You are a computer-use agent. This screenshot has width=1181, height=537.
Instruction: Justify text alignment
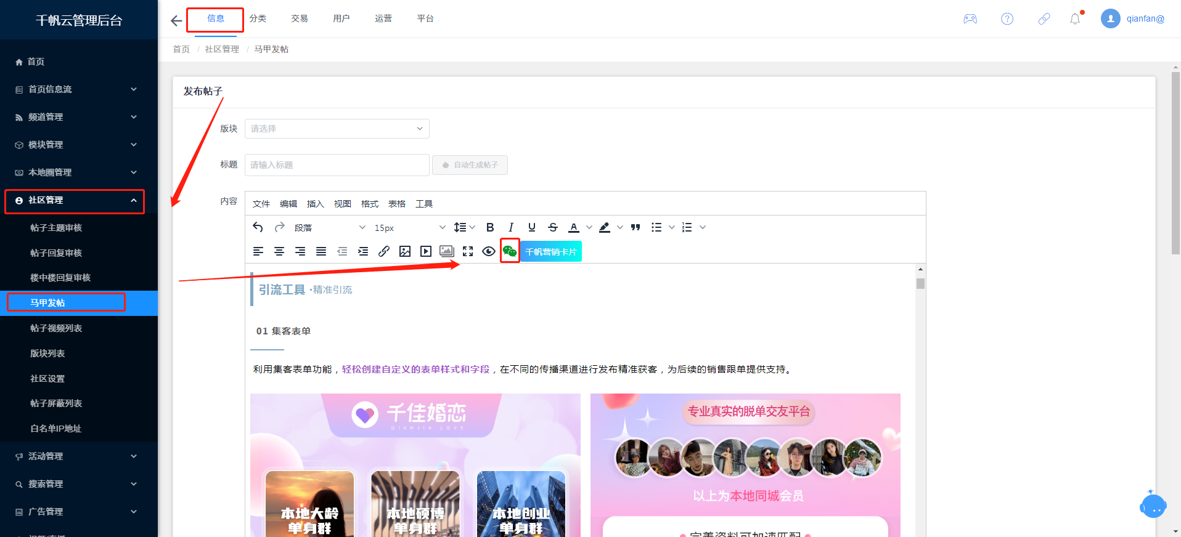[x=321, y=251]
